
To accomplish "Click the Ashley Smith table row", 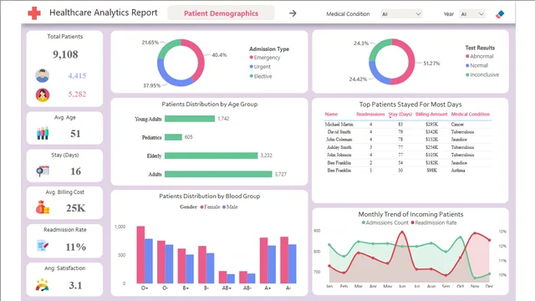I will coord(407,147).
